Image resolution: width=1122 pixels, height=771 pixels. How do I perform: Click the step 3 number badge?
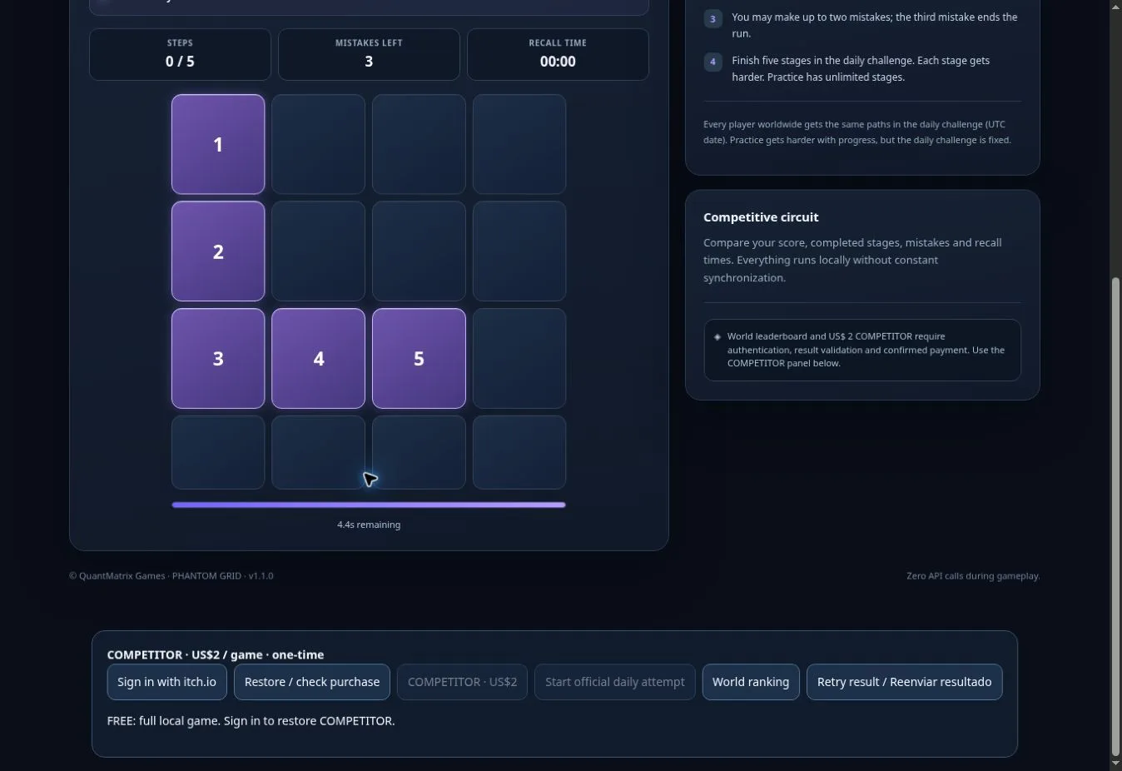pyautogui.click(x=712, y=18)
